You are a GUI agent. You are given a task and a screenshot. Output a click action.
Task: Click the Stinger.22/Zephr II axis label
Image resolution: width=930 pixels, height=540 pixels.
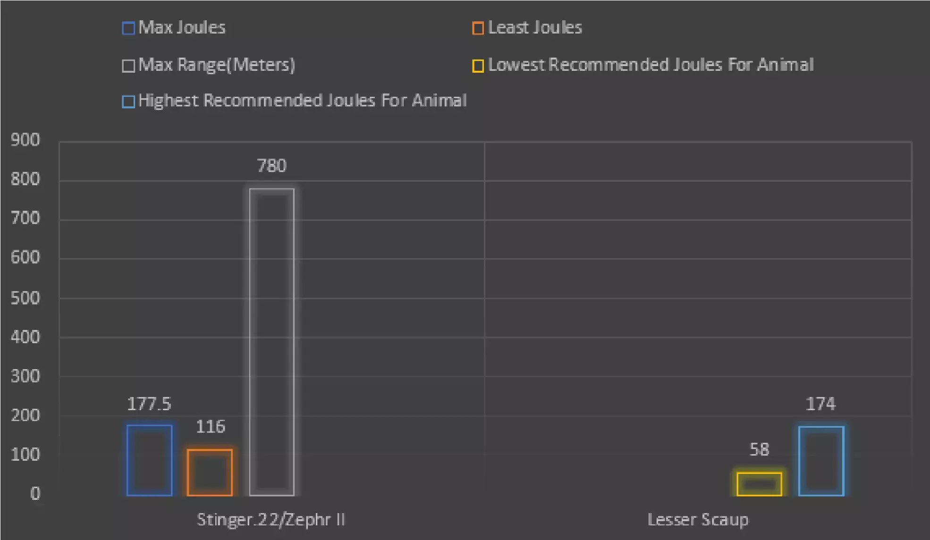(x=271, y=520)
